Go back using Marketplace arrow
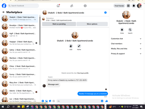 coord(3,12)
